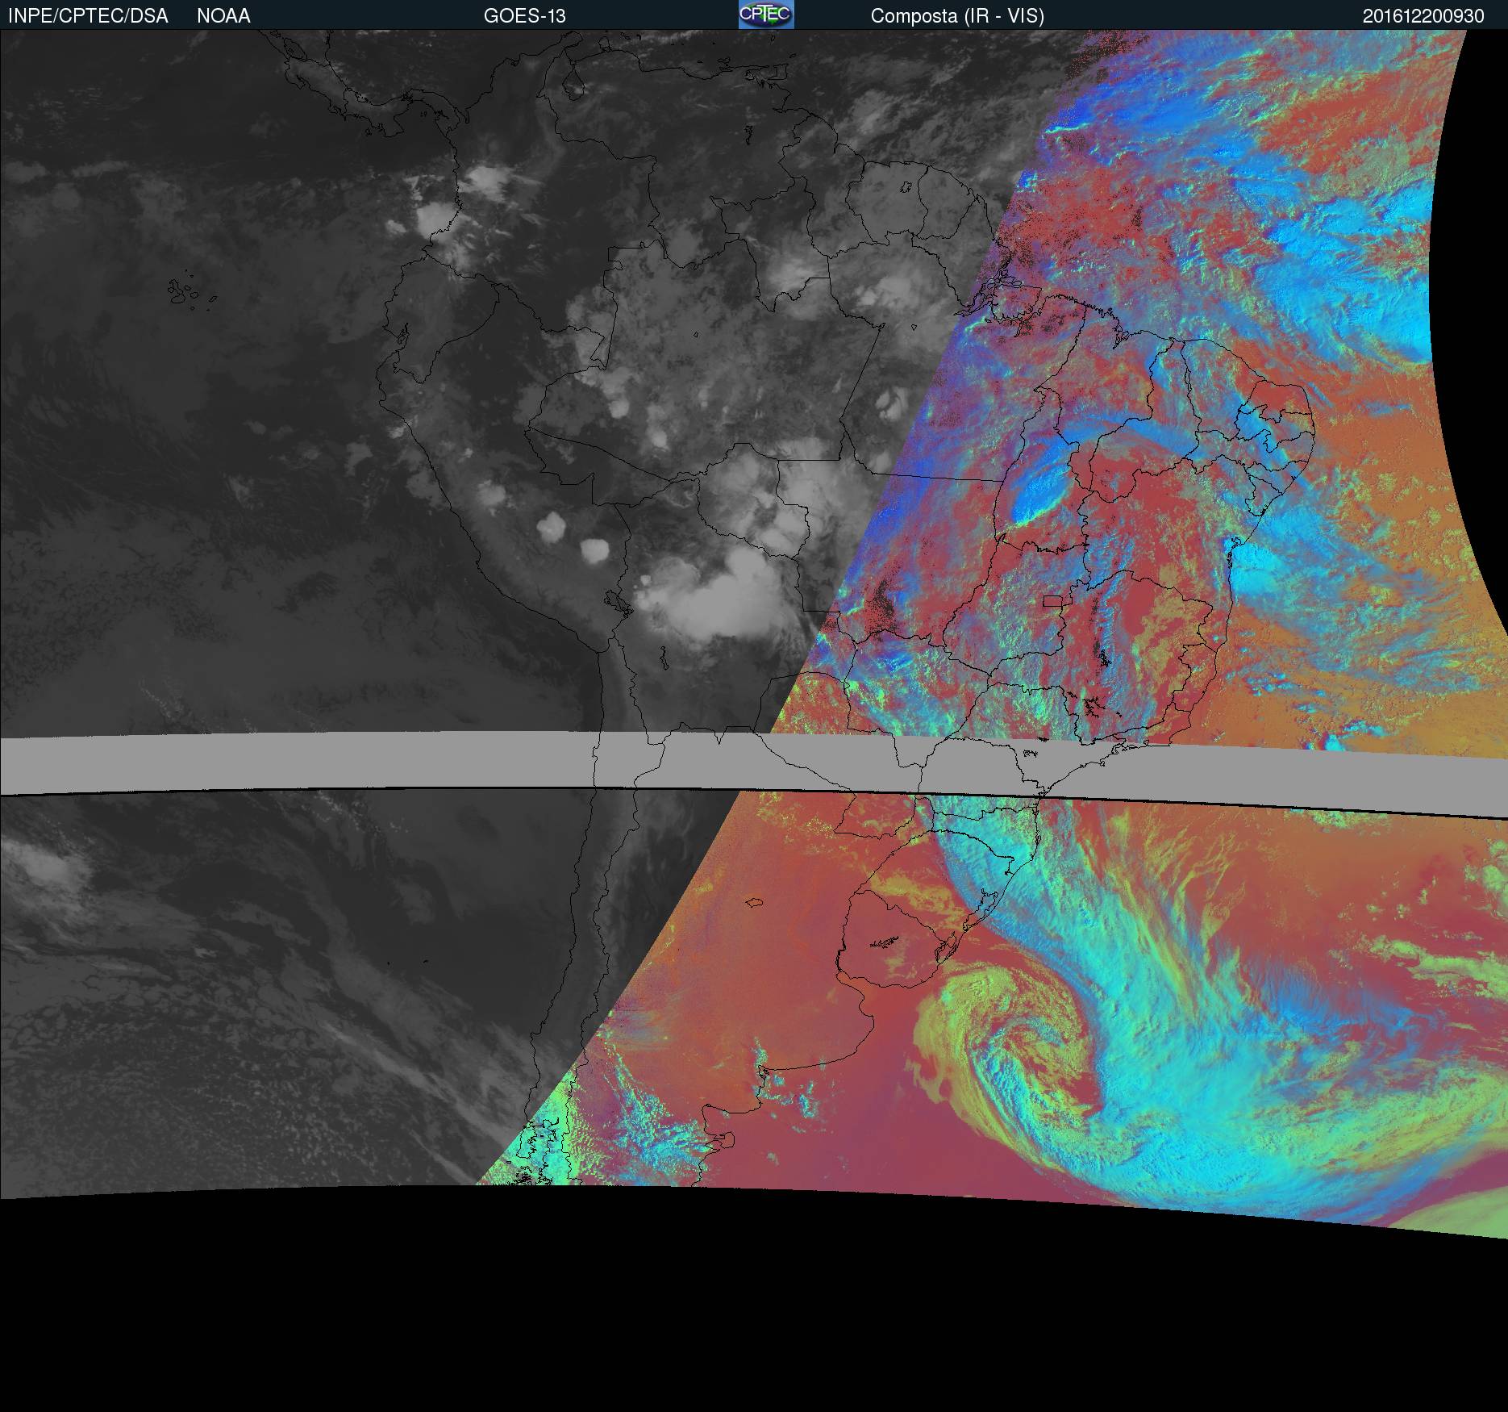Click the timestamp 201612200930

click(x=1423, y=16)
